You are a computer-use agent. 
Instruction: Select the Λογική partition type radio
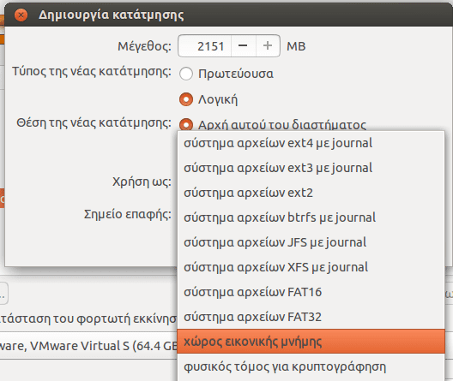coord(186,99)
